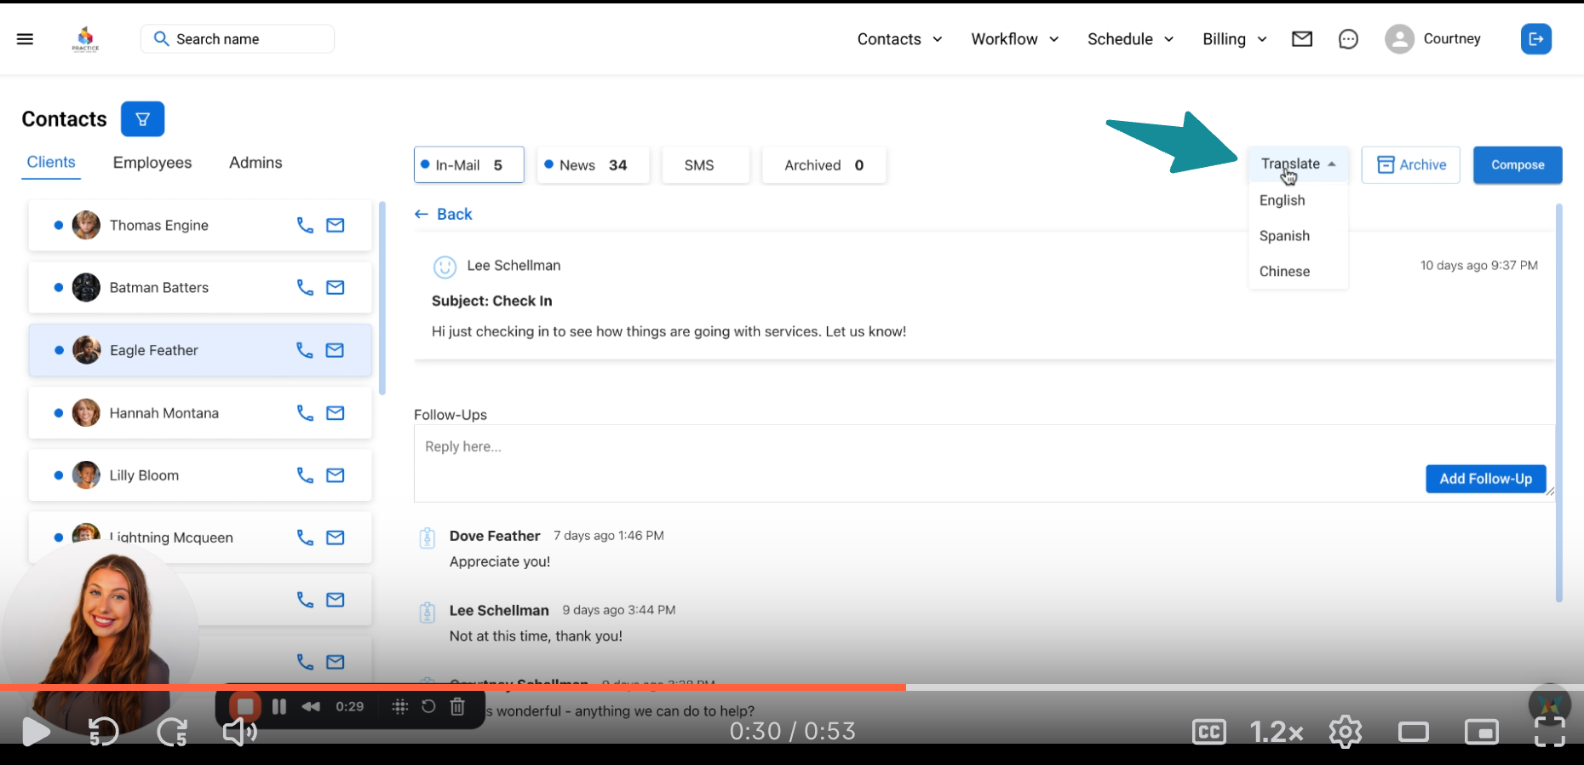Mute the video with speaker icon
Screen dimensions: 1584x765
coord(239,732)
